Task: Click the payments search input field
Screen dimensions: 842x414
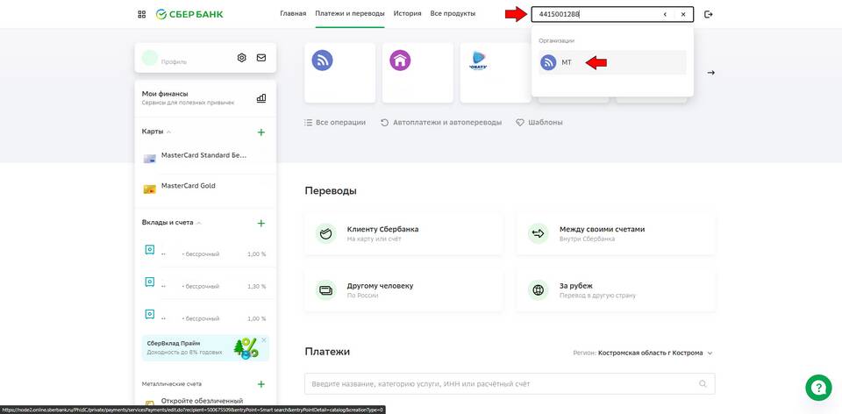Action: 500,384
